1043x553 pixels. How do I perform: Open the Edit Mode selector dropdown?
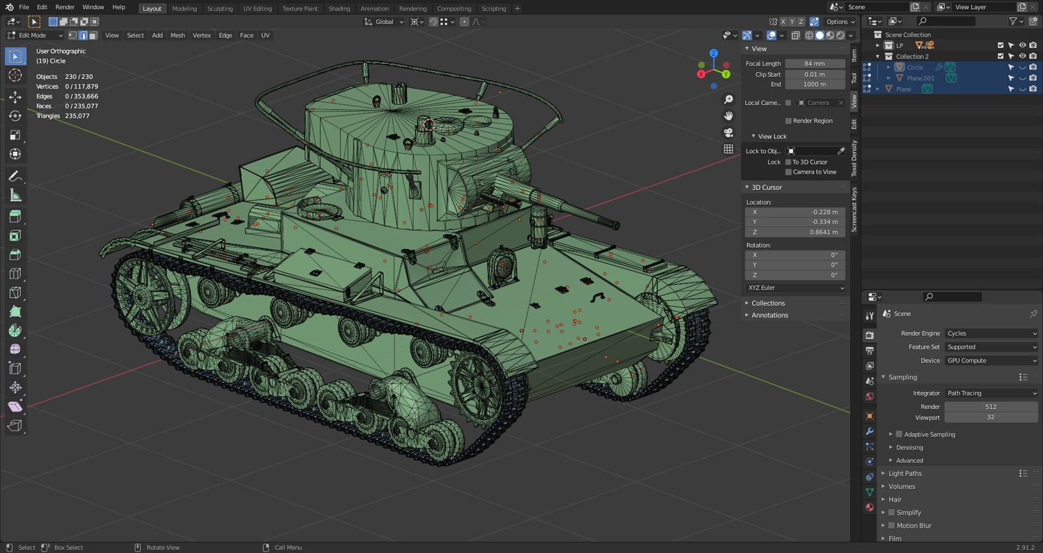[x=35, y=35]
